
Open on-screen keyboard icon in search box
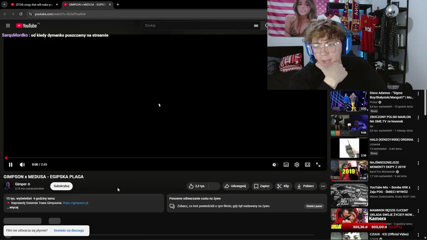(x=256, y=25)
